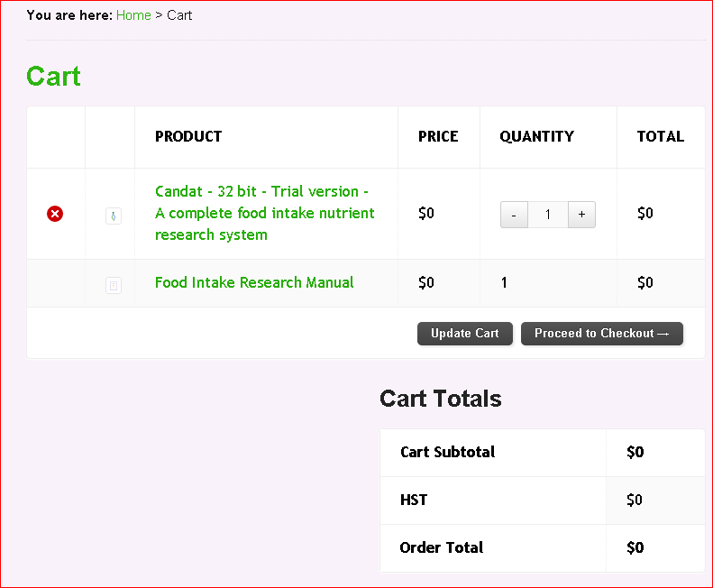This screenshot has width=713, height=588.
Task: Click the green Cart page heading
Action: [53, 77]
